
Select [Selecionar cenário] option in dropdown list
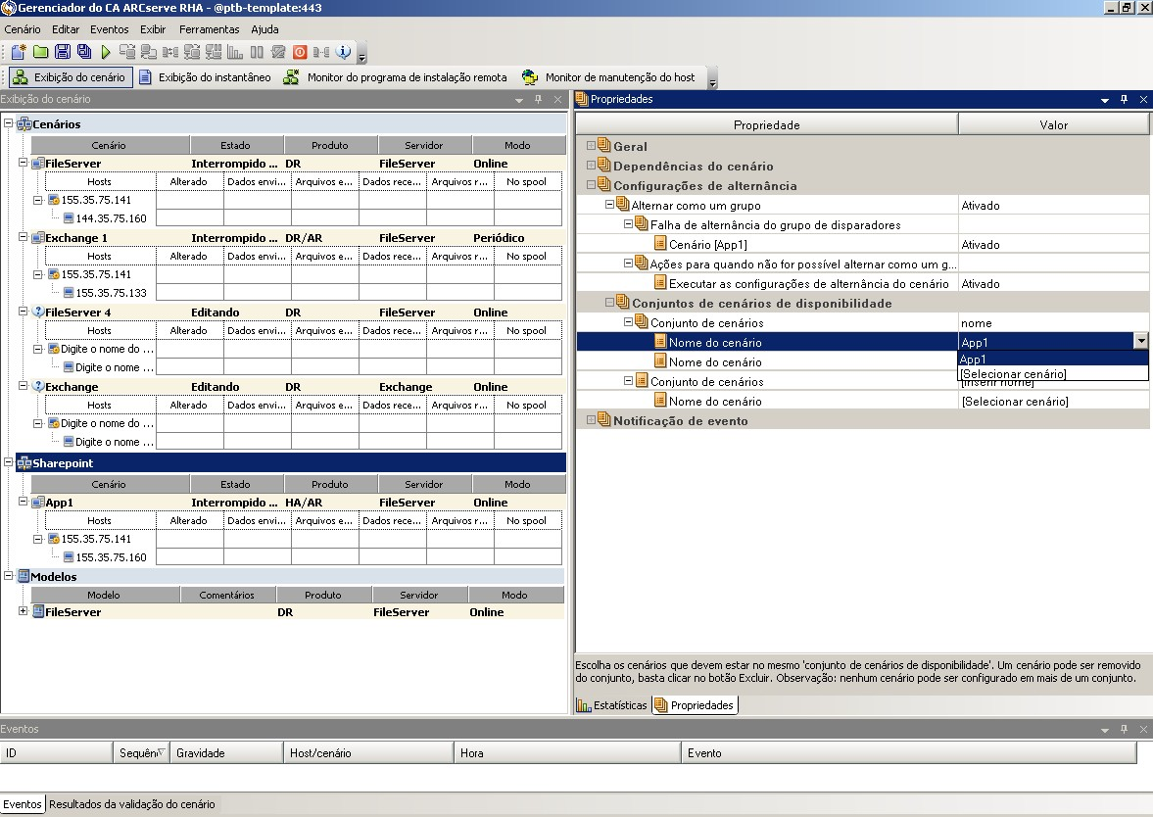[1013, 374]
